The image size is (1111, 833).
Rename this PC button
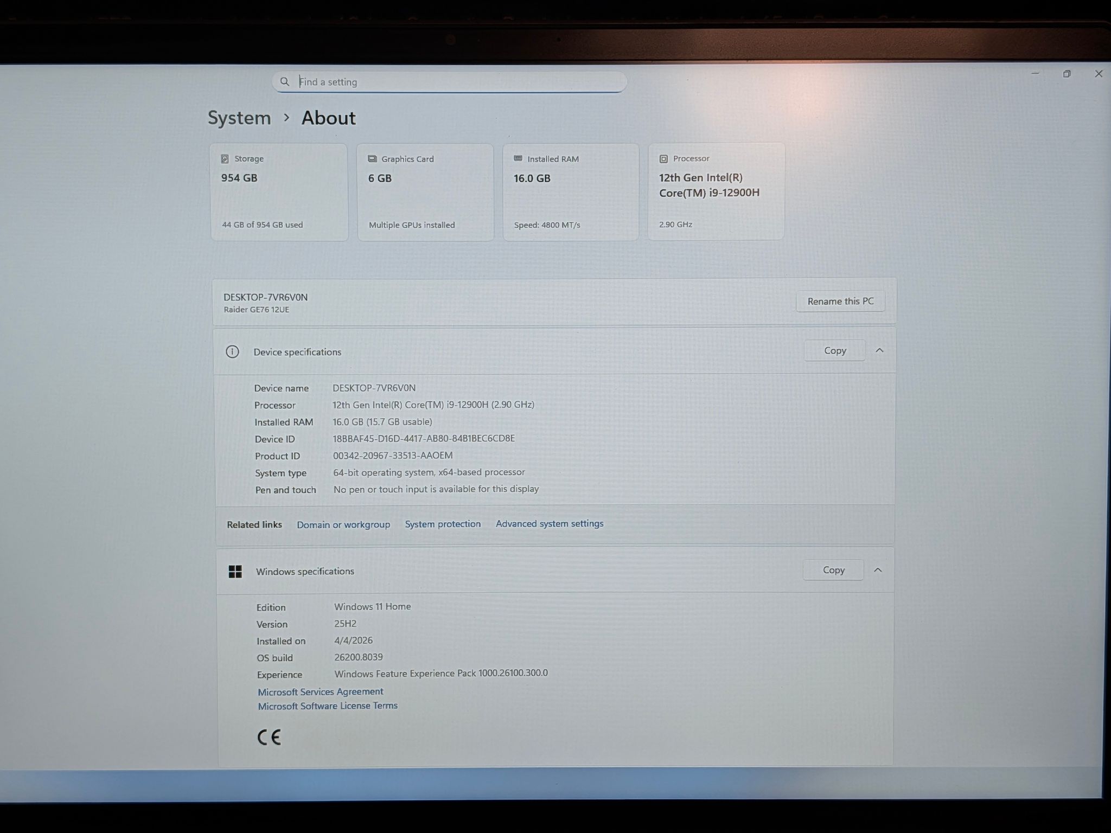tap(840, 301)
